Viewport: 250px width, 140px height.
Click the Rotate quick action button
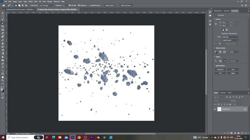click(x=233, y=73)
